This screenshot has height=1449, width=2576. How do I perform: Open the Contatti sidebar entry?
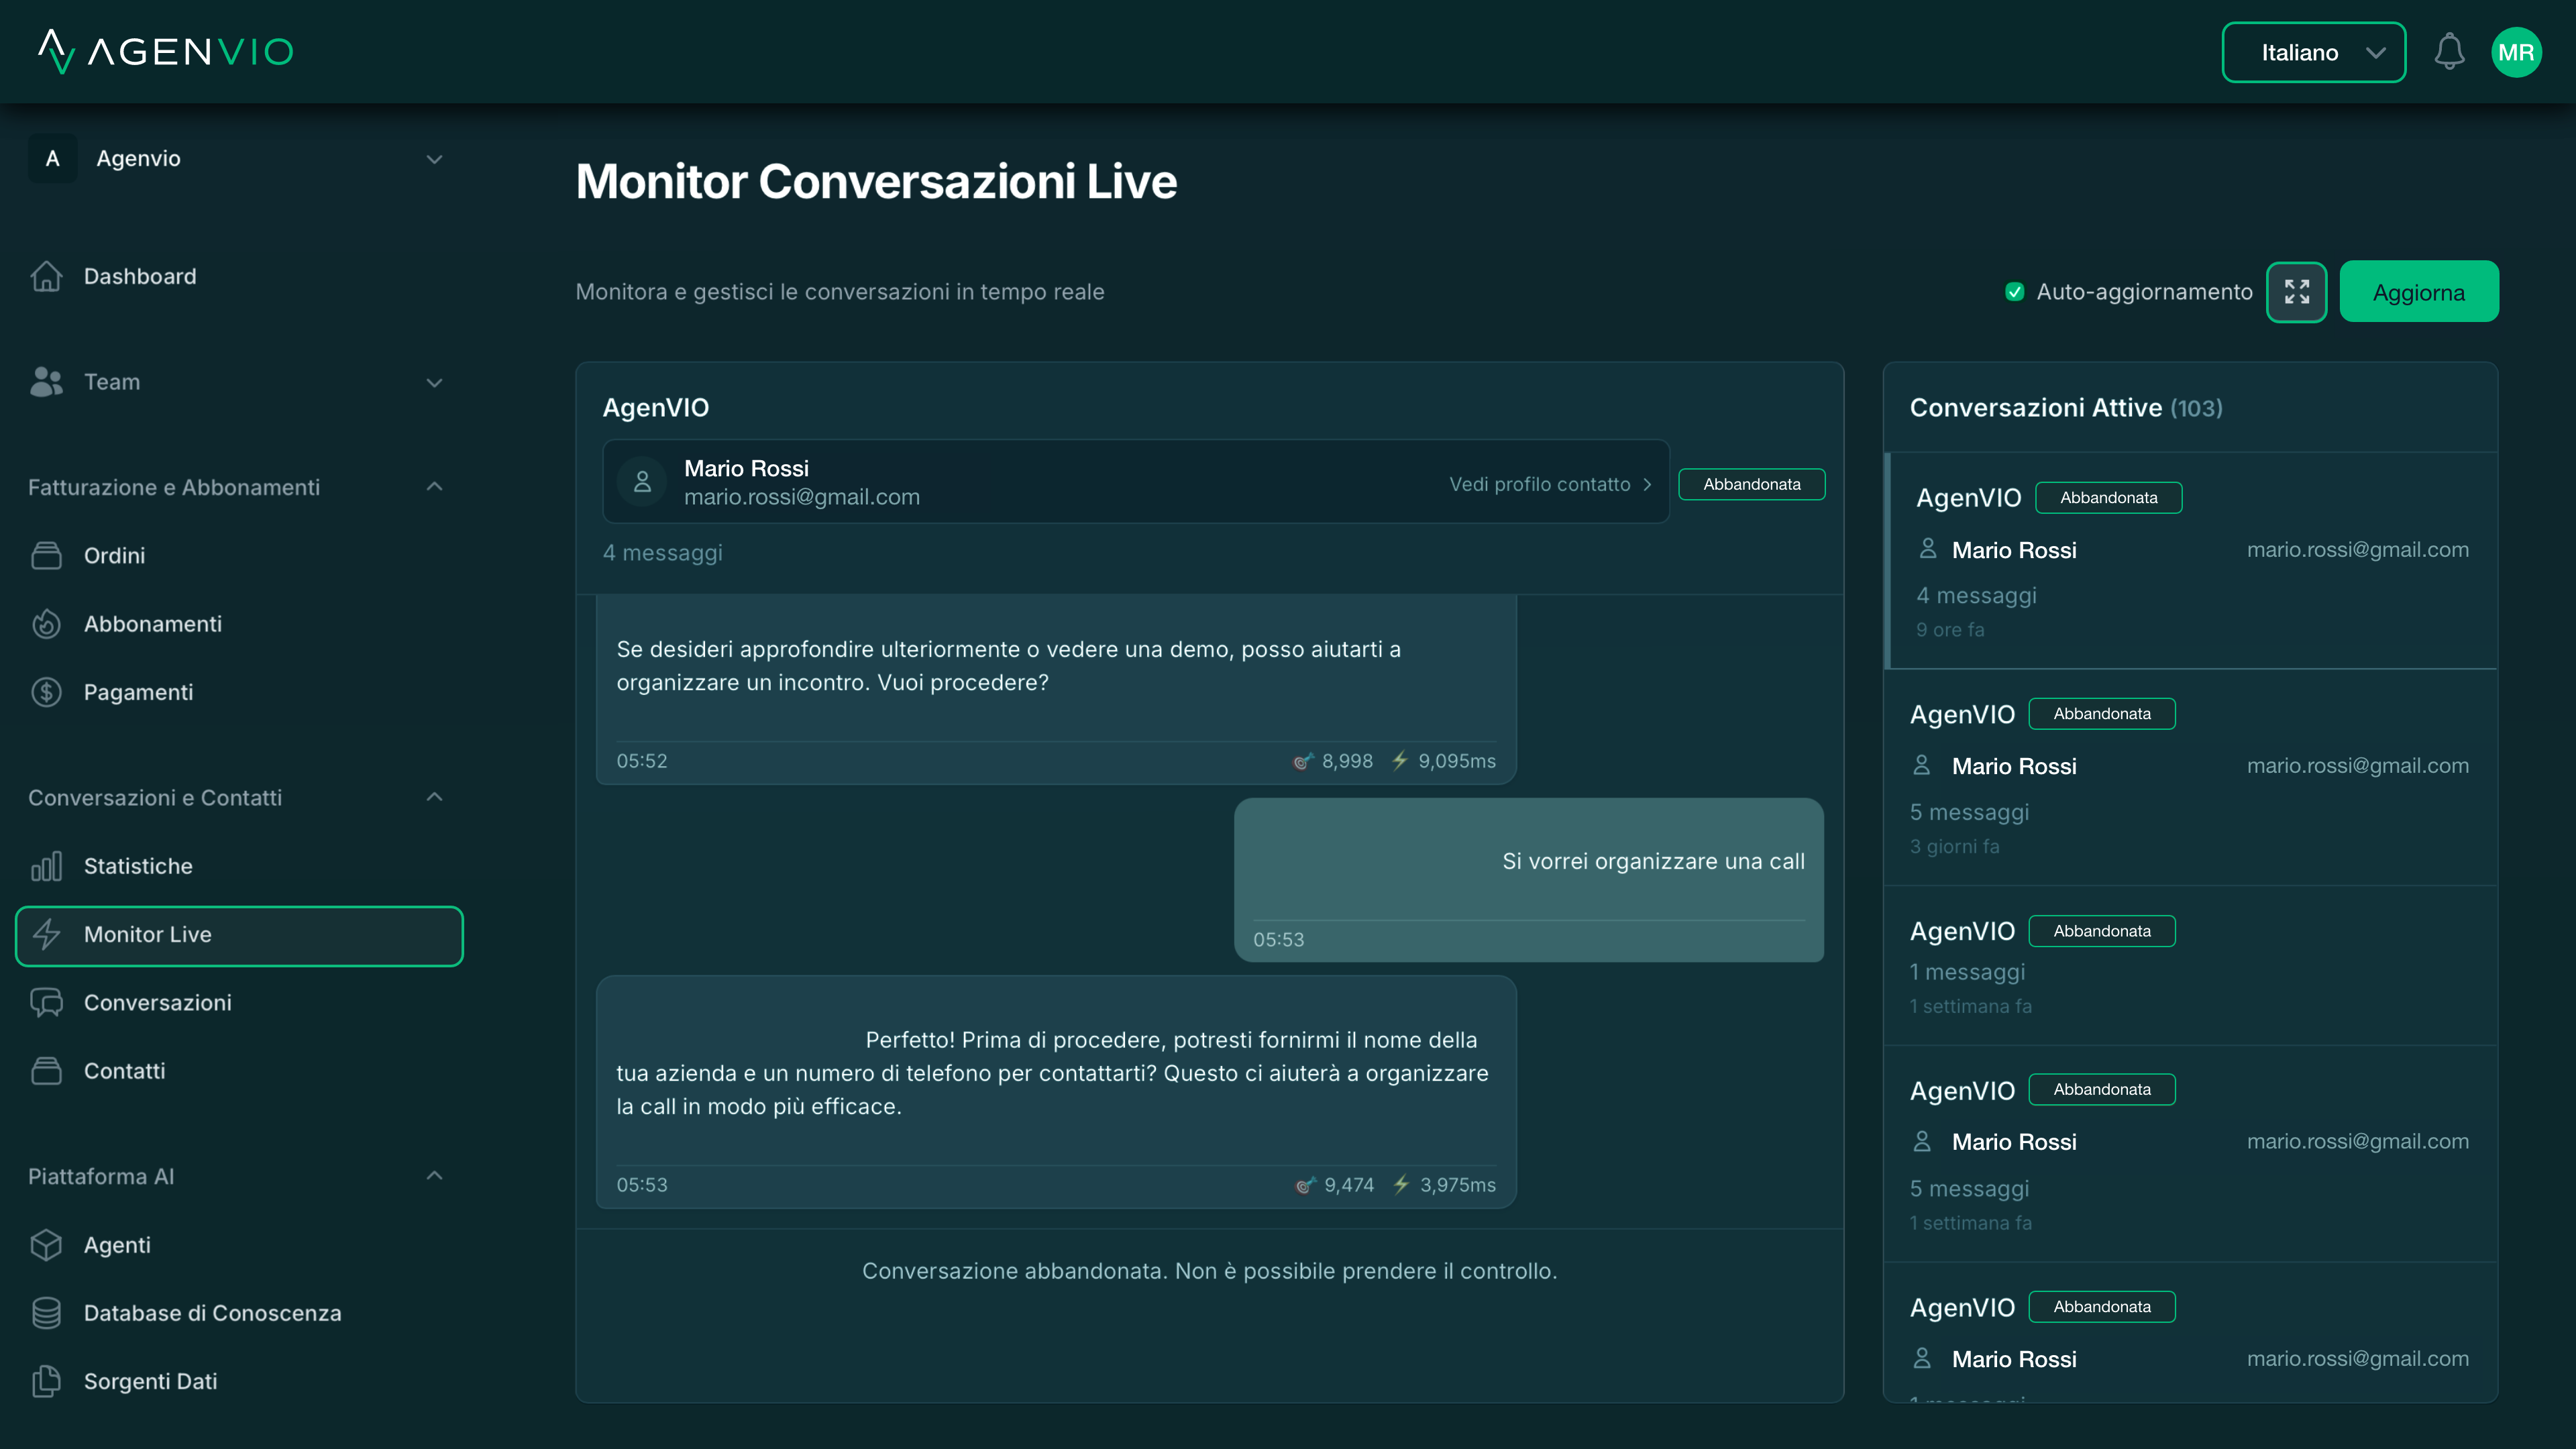[x=124, y=1070]
